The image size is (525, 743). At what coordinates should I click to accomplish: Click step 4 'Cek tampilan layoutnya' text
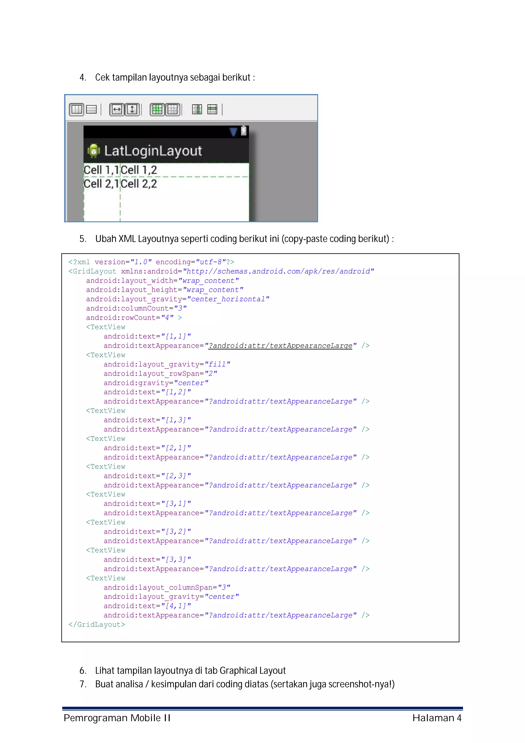175,78
